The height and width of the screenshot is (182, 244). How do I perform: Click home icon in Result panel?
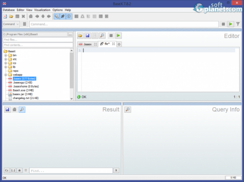coord(15,109)
